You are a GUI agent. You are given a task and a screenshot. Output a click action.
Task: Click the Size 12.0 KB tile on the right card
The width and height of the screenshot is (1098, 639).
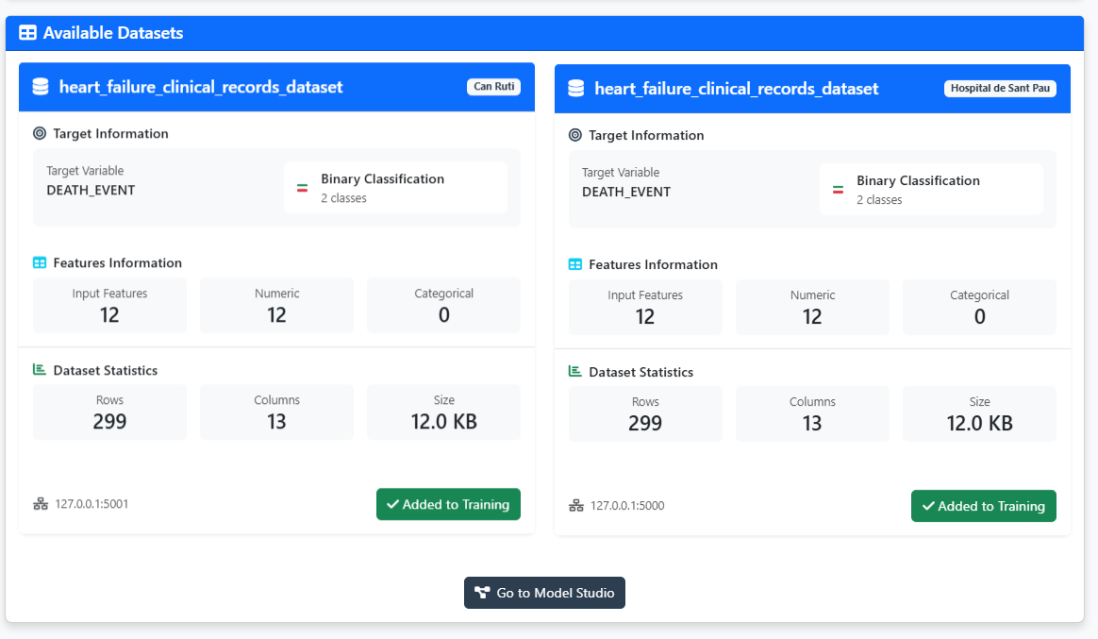tap(979, 414)
